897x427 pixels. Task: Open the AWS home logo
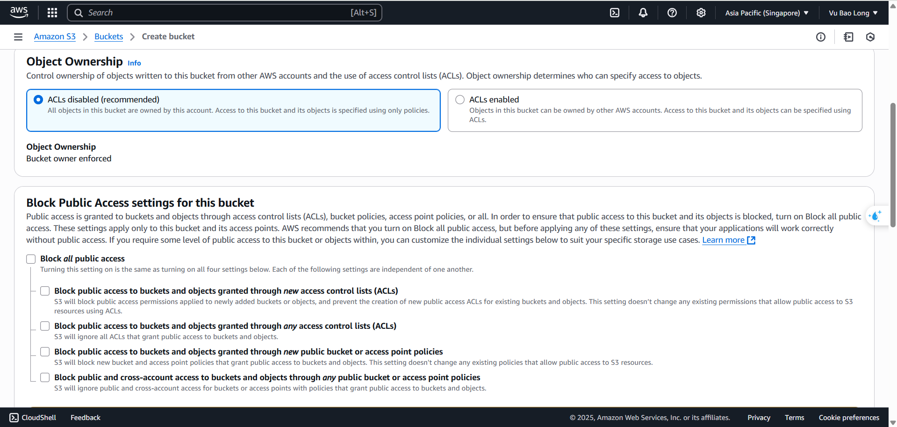click(x=19, y=13)
